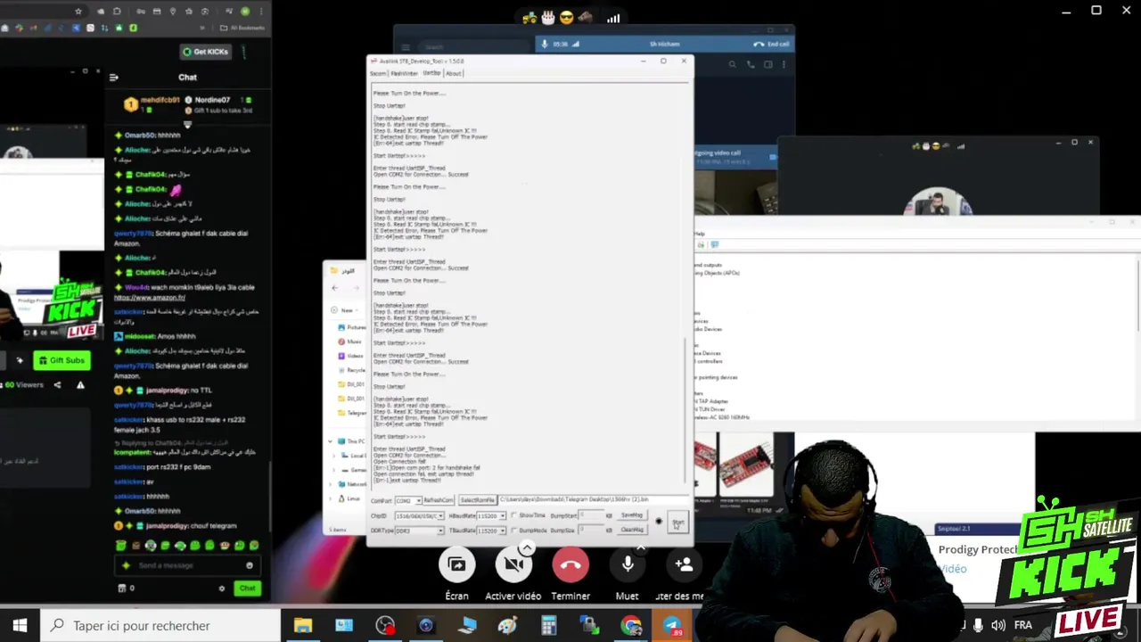The image size is (1141, 642).
Task: Open Calculator from the taskbar
Action: tap(549, 625)
